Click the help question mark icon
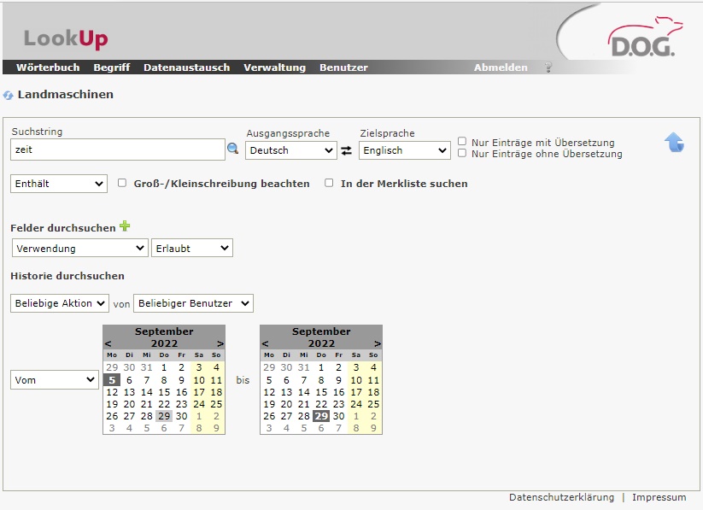 pos(548,67)
